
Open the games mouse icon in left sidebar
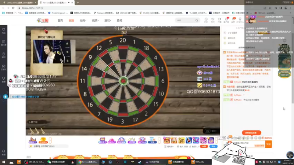[4, 55]
